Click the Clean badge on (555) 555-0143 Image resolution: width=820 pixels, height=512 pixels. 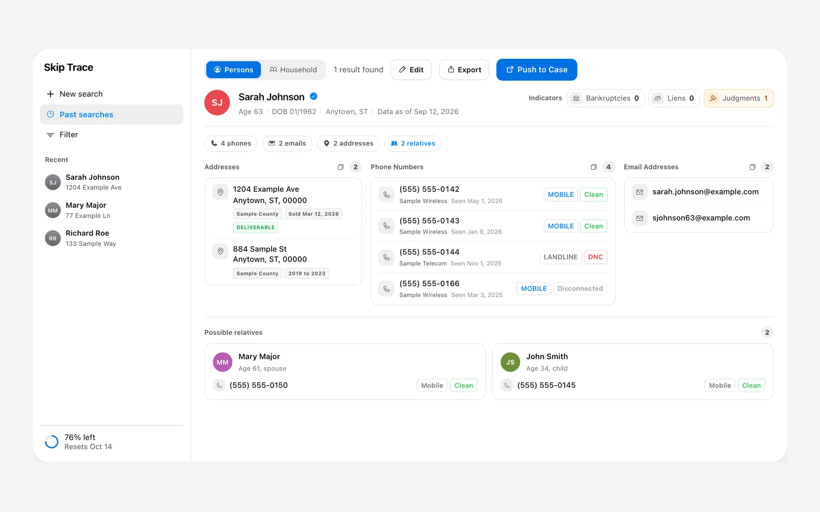coord(593,226)
